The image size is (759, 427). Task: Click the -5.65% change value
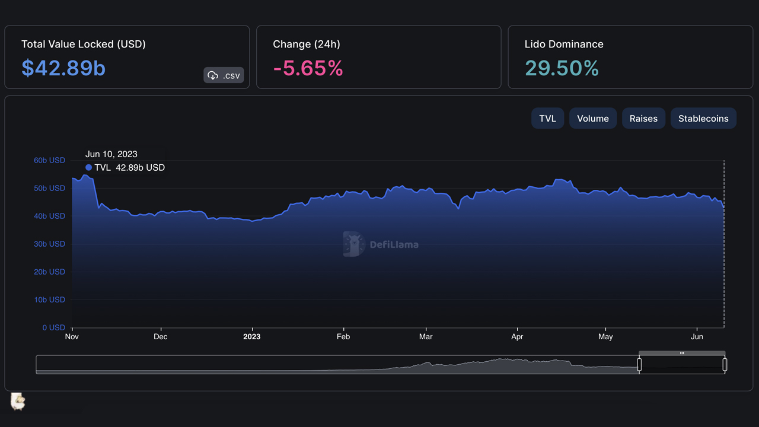click(307, 68)
